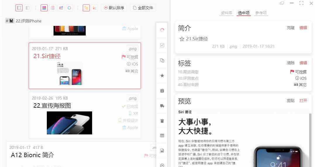Click the thumbnail of 22.宣传海报图
This screenshot has height=167, width=315.
tap(70, 123)
